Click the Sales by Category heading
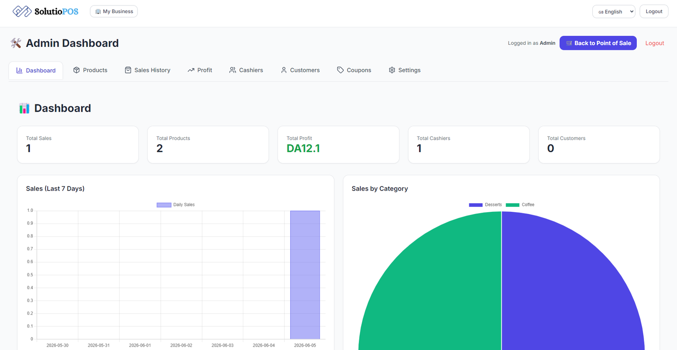Image resolution: width=677 pixels, height=350 pixels. [x=380, y=189]
